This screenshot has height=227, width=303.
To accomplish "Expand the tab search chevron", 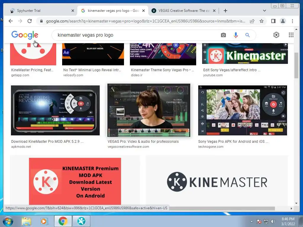I will pos(265,11).
